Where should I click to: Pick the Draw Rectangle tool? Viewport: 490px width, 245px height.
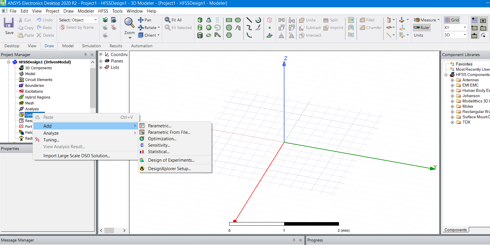(229, 20)
